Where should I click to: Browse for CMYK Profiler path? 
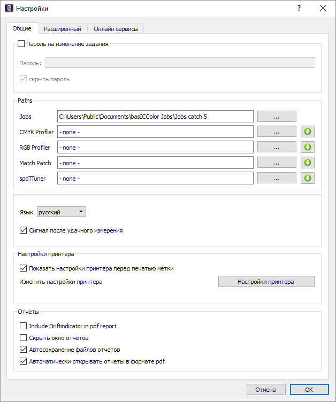click(277, 132)
